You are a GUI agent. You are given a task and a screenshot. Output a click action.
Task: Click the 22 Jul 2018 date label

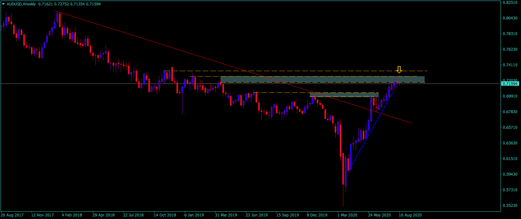pos(133,215)
